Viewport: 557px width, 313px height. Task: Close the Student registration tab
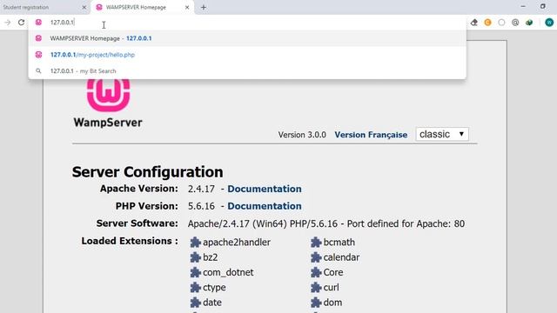[84, 7]
